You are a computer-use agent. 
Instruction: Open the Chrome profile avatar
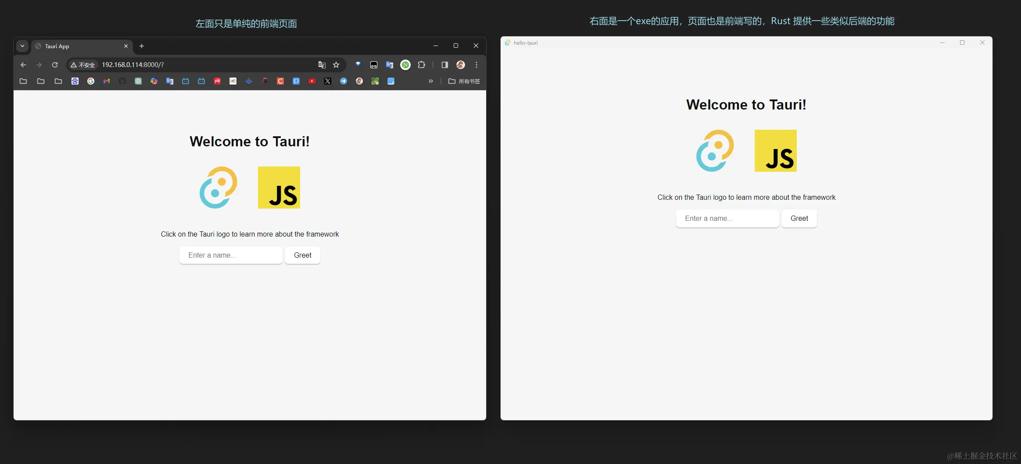click(x=461, y=65)
